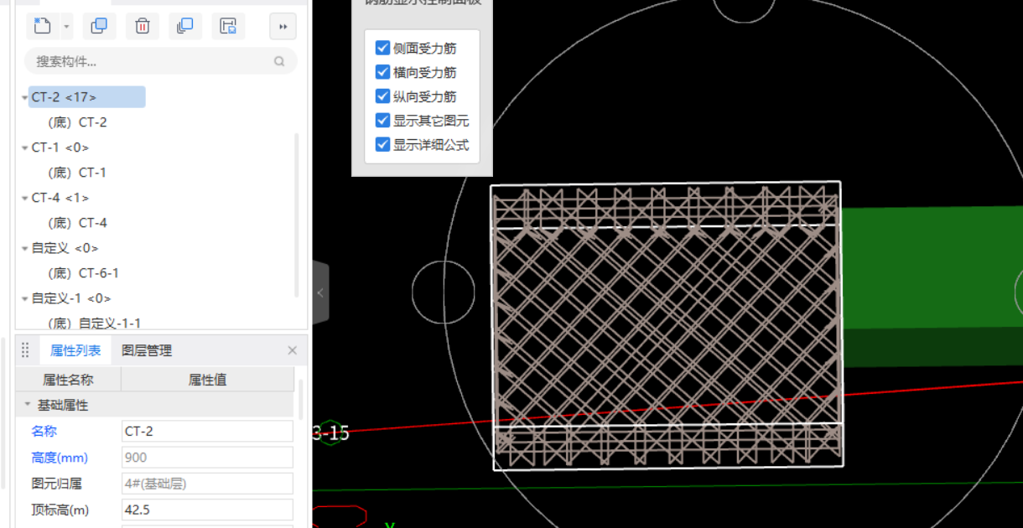Open the new component dropdown arrow

pos(66,27)
